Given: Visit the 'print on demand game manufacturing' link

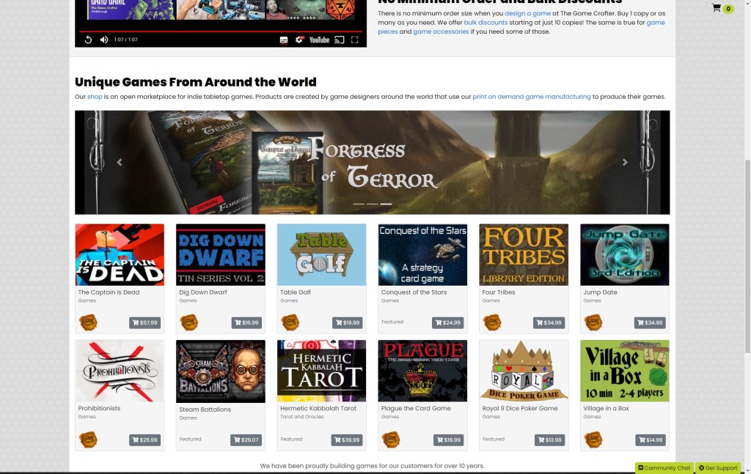Looking at the screenshot, I should [531, 96].
